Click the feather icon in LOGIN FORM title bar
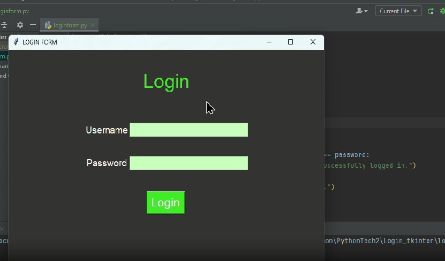Screen dimensions: 445x261 tap(16, 42)
